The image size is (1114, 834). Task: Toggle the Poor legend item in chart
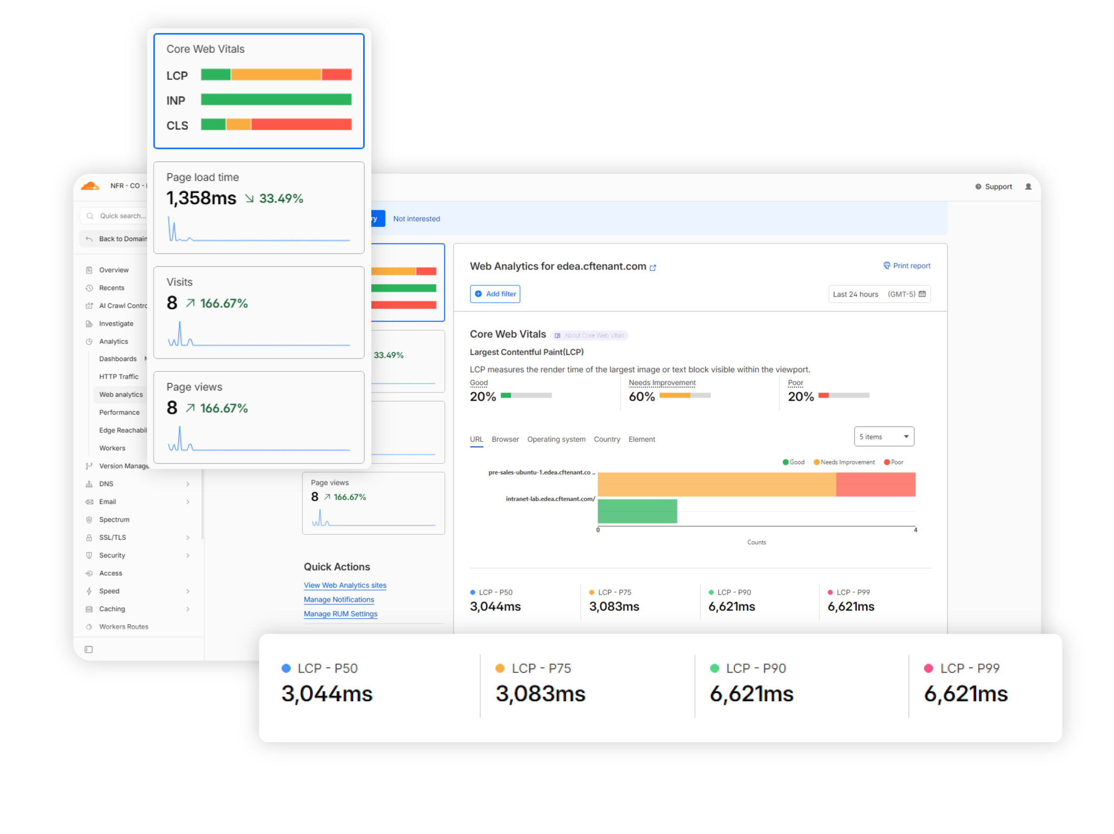pyautogui.click(x=893, y=462)
